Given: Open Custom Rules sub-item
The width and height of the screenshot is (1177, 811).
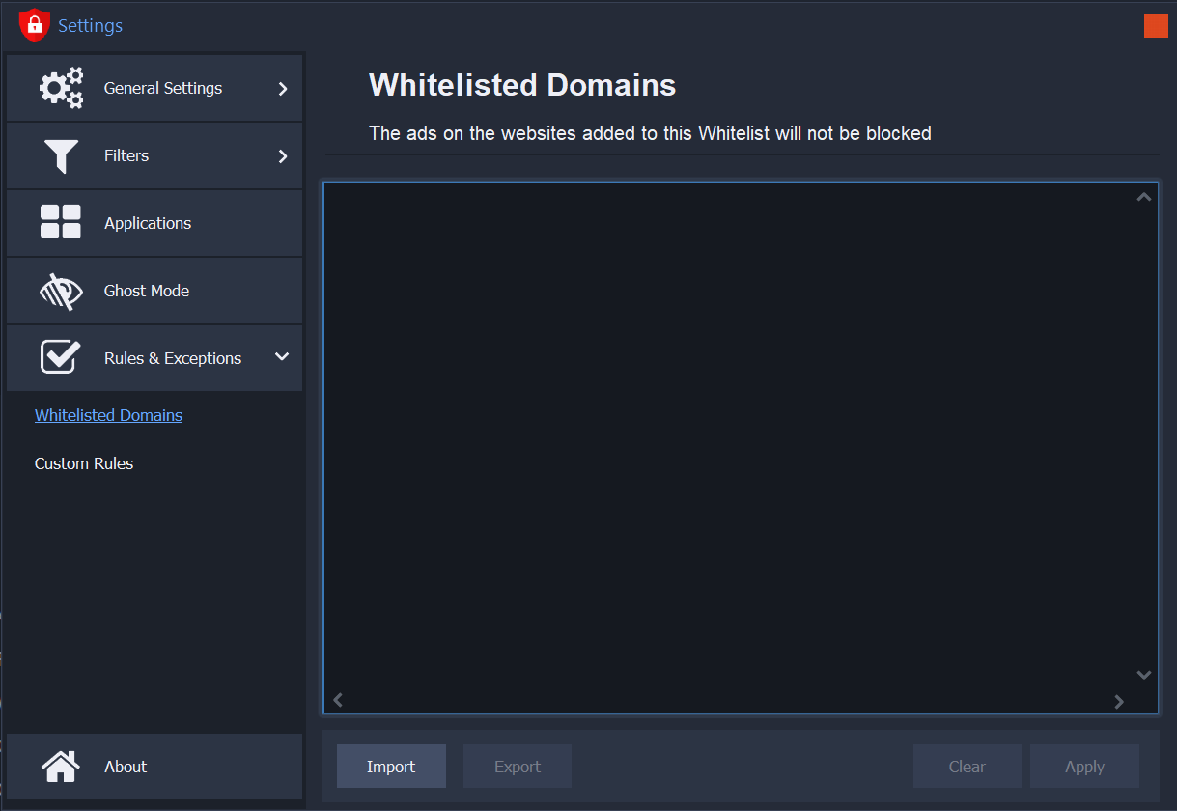Looking at the screenshot, I should pyautogui.click(x=84, y=463).
